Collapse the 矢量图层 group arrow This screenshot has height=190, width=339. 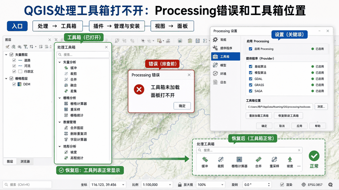6,55
